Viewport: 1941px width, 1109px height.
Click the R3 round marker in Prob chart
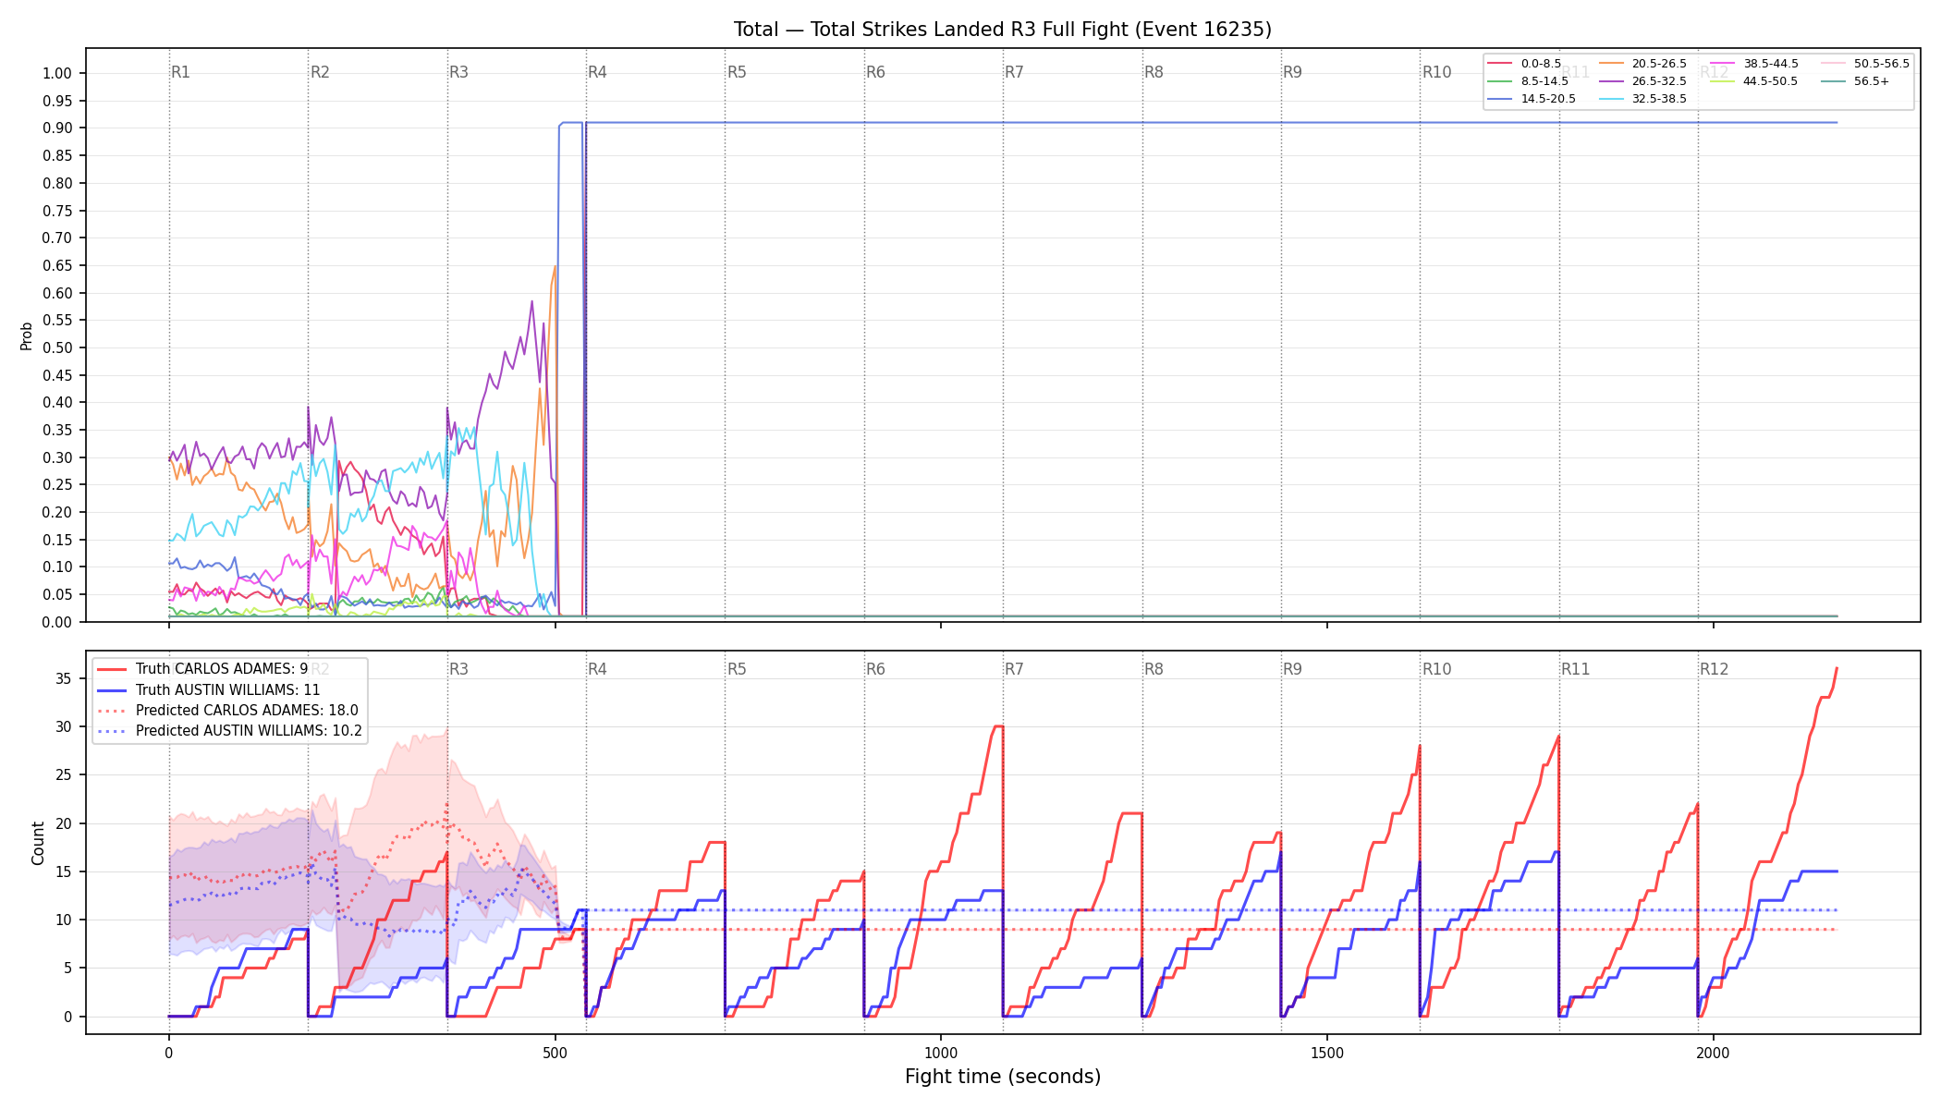pos(458,72)
